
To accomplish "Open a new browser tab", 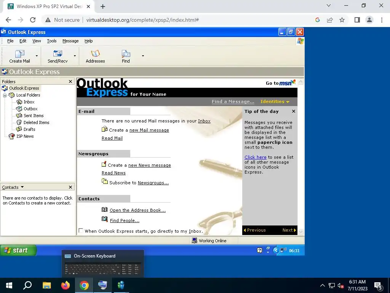I will coord(103,6).
